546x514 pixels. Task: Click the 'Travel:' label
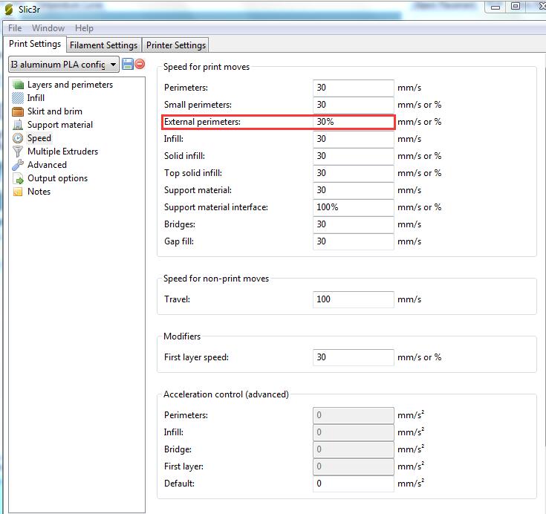178,299
